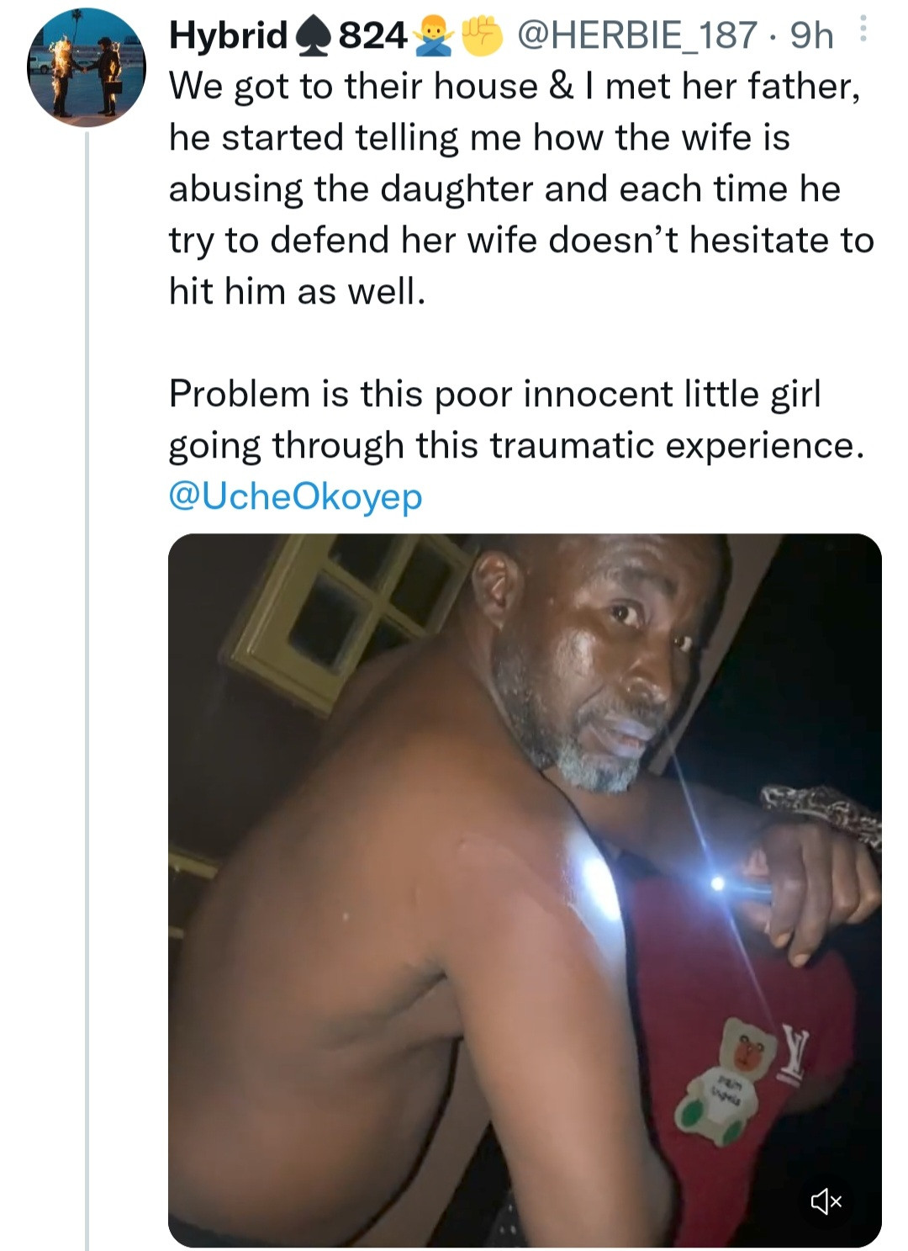
Task: Unmute the video with the speaker icon
Action: tap(826, 1201)
